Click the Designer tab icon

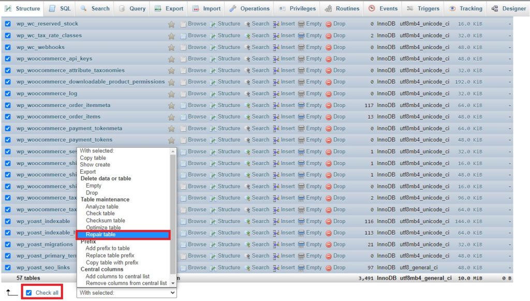tap(495, 8)
